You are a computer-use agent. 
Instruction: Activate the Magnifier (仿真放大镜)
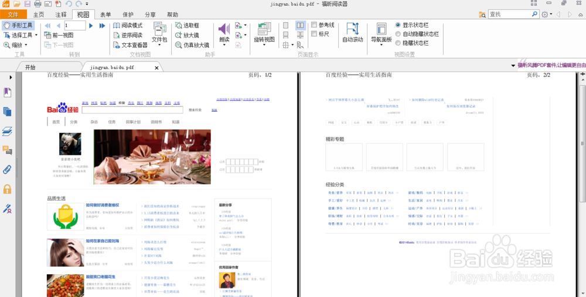[192, 45]
